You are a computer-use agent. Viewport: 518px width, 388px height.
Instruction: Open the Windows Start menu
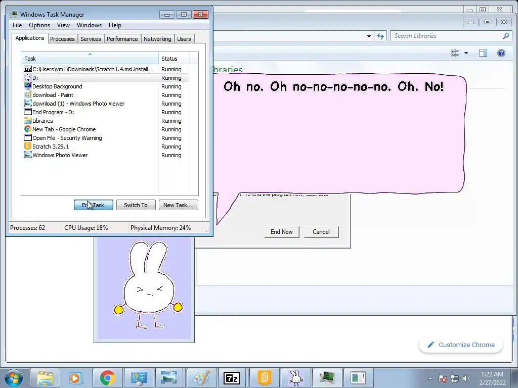click(x=14, y=378)
